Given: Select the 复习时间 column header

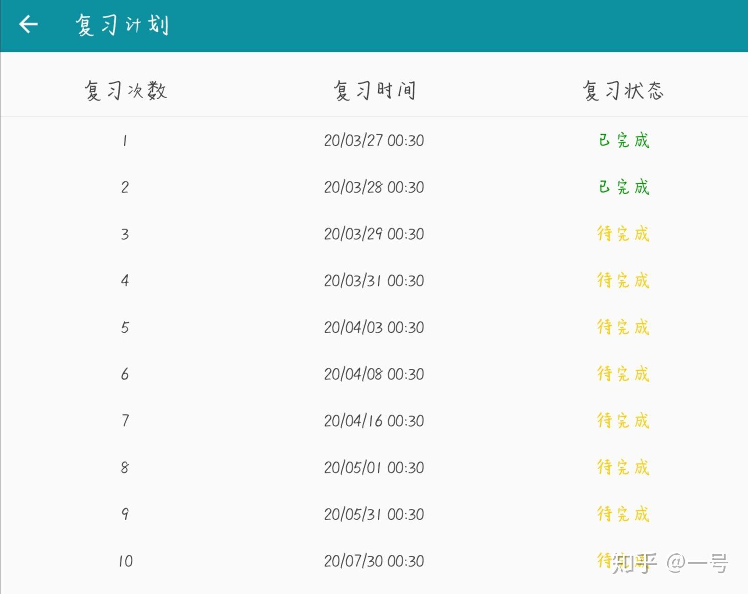Looking at the screenshot, I should [374, 90].
